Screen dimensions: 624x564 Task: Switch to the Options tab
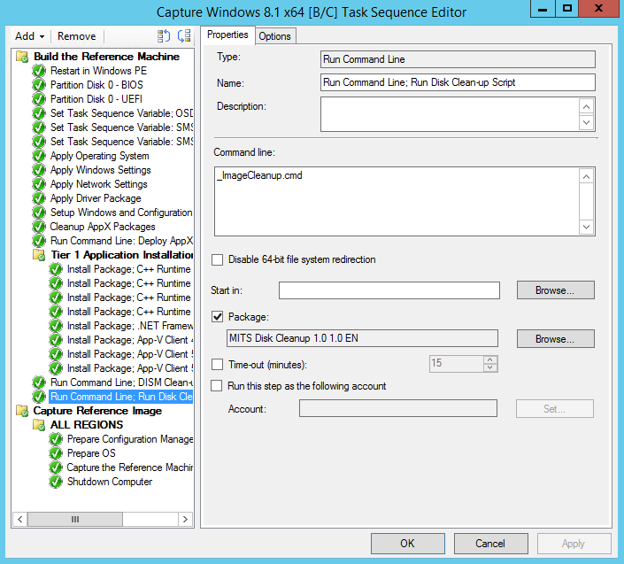tap(274, 36)
